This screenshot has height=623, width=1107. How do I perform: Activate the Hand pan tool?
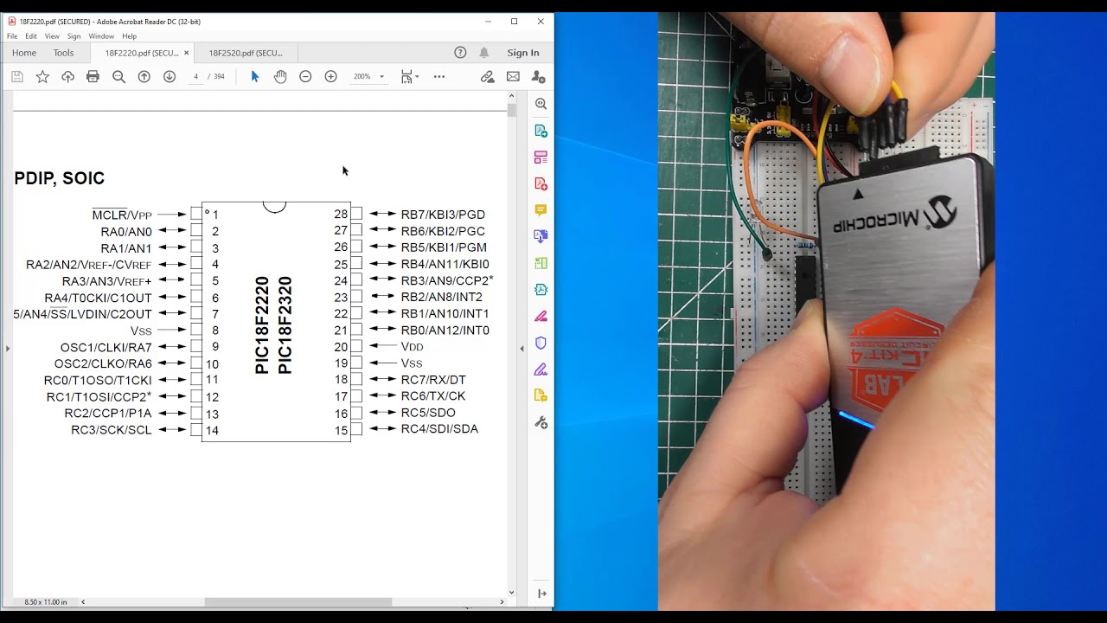tap(280, 77)
